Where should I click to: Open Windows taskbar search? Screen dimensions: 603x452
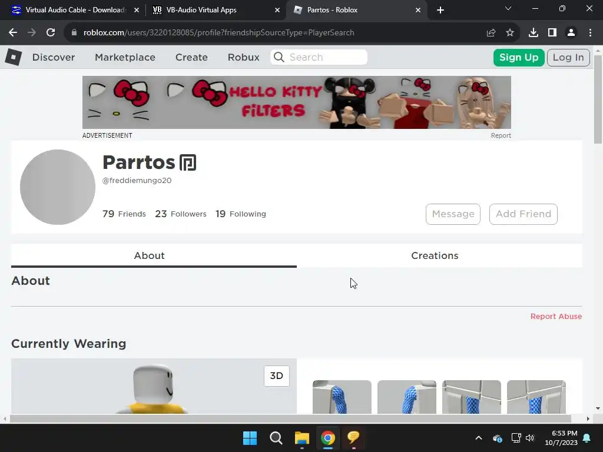coord(276,438)
